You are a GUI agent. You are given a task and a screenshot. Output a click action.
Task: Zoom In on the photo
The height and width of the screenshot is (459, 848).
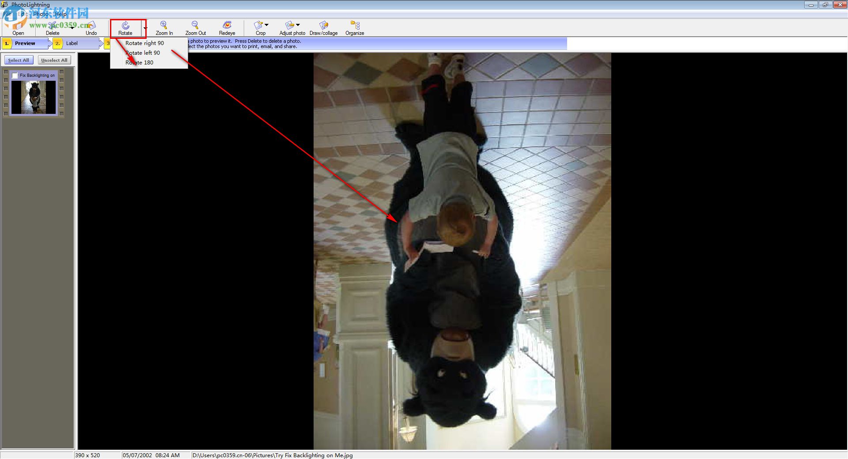[x=164, y=28]
